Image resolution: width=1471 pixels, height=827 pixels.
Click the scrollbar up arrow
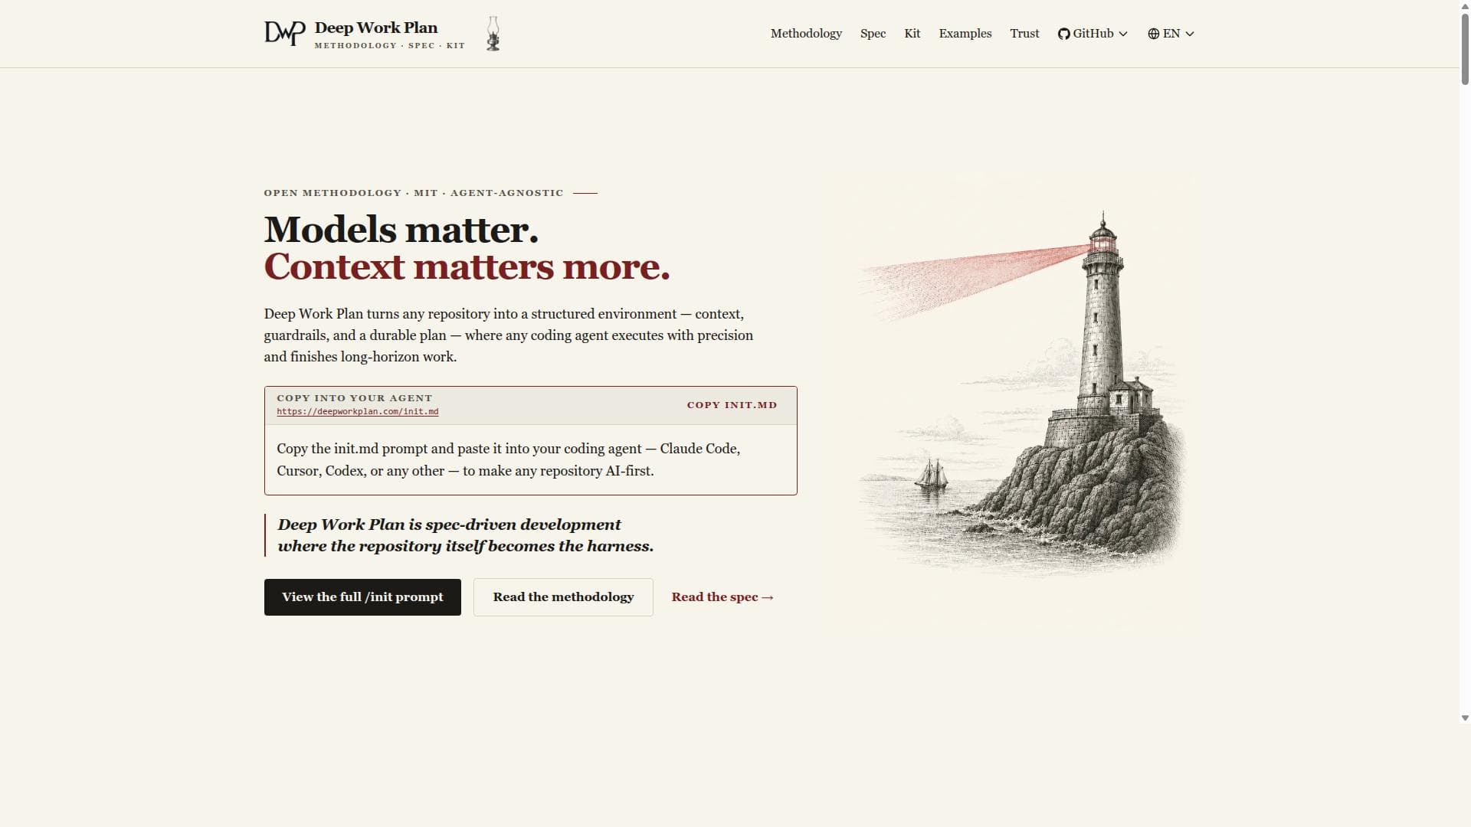click(1465, 5)
